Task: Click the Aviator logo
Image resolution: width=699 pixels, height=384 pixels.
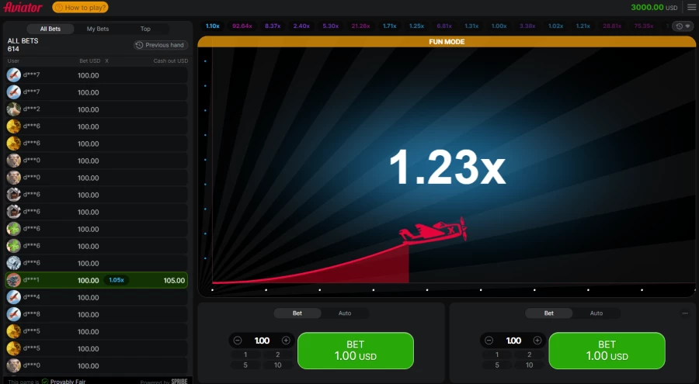Action: [x=23, y=7]
